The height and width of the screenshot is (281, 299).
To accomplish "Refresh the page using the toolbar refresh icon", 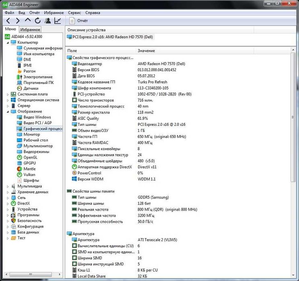I will pyautogui.click(x=37, y=21).
